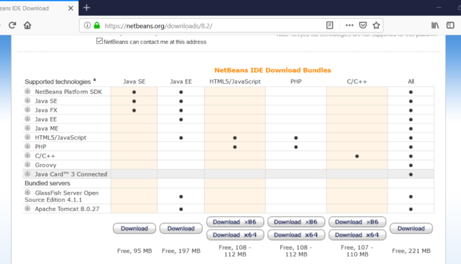
Task: Download PHP x64 bundle
Action: (x=296, y=235)
